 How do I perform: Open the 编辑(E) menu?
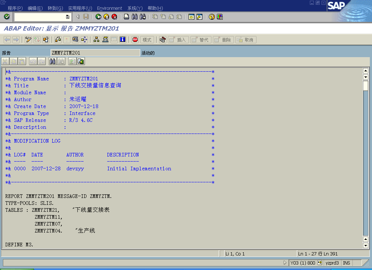[x=35, y=8]
